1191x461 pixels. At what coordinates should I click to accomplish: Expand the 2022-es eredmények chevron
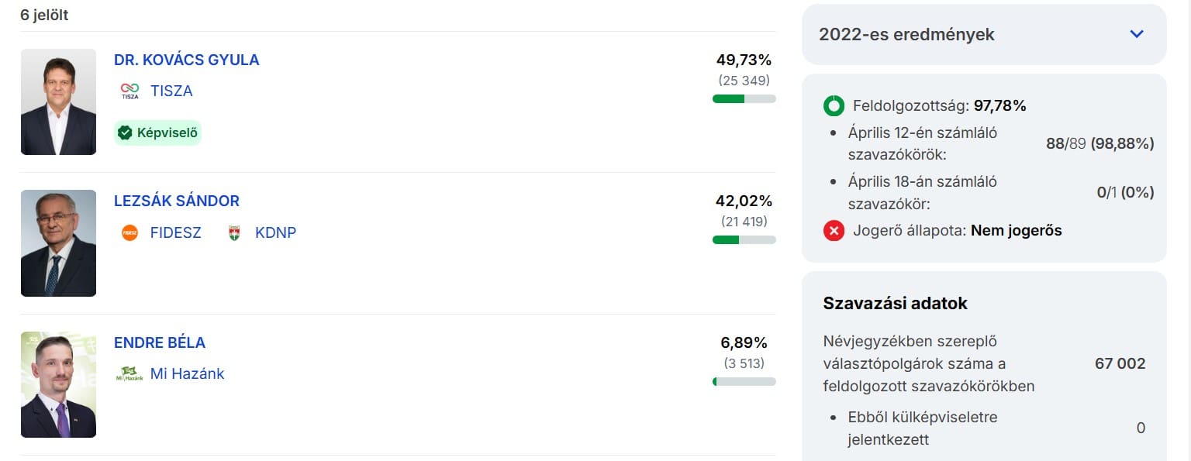tap(1137, 34)
